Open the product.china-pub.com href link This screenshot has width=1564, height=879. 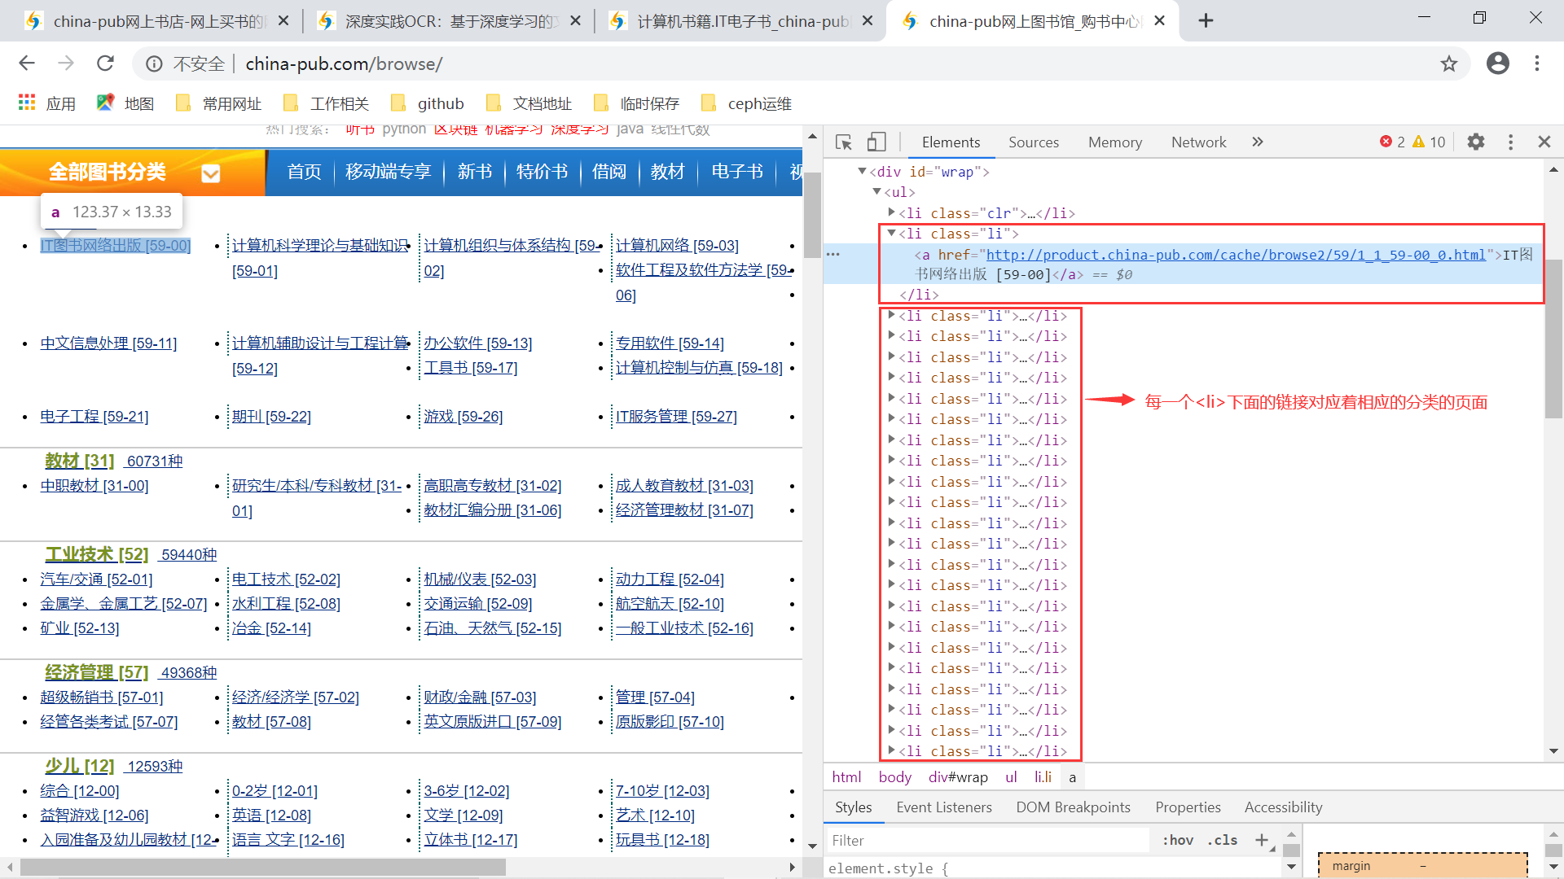click(x=1236, y=255)
